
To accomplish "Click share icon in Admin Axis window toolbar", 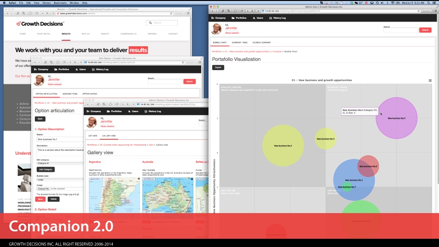I will click(x=241, y=11).
